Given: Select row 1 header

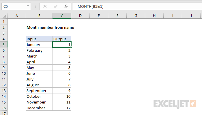Looking at the screenshot, I should (3, 22).
